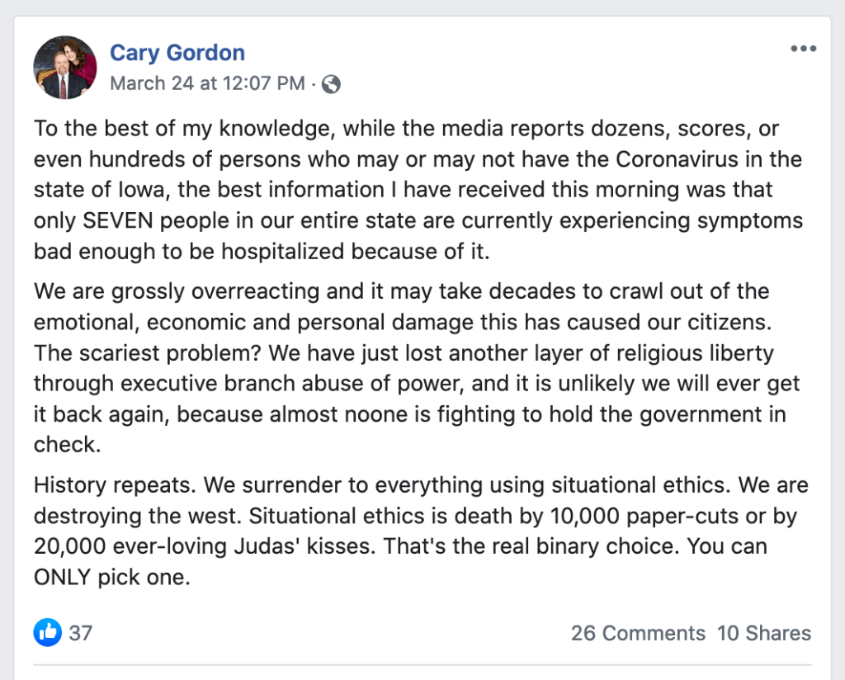Click the March 24 at 12:07 PM timestamp
The image size is (845, 680).
coord(206,83)
